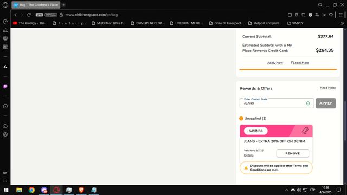Viewport: 347px width, 195px height.
Task: Click the childrensplace.com address bar
Action: [x=92, y=15]
